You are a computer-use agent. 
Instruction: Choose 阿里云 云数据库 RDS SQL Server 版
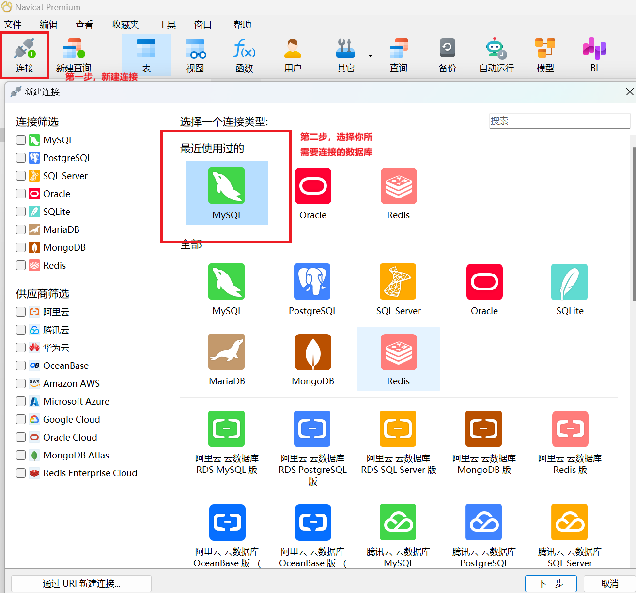399,443
